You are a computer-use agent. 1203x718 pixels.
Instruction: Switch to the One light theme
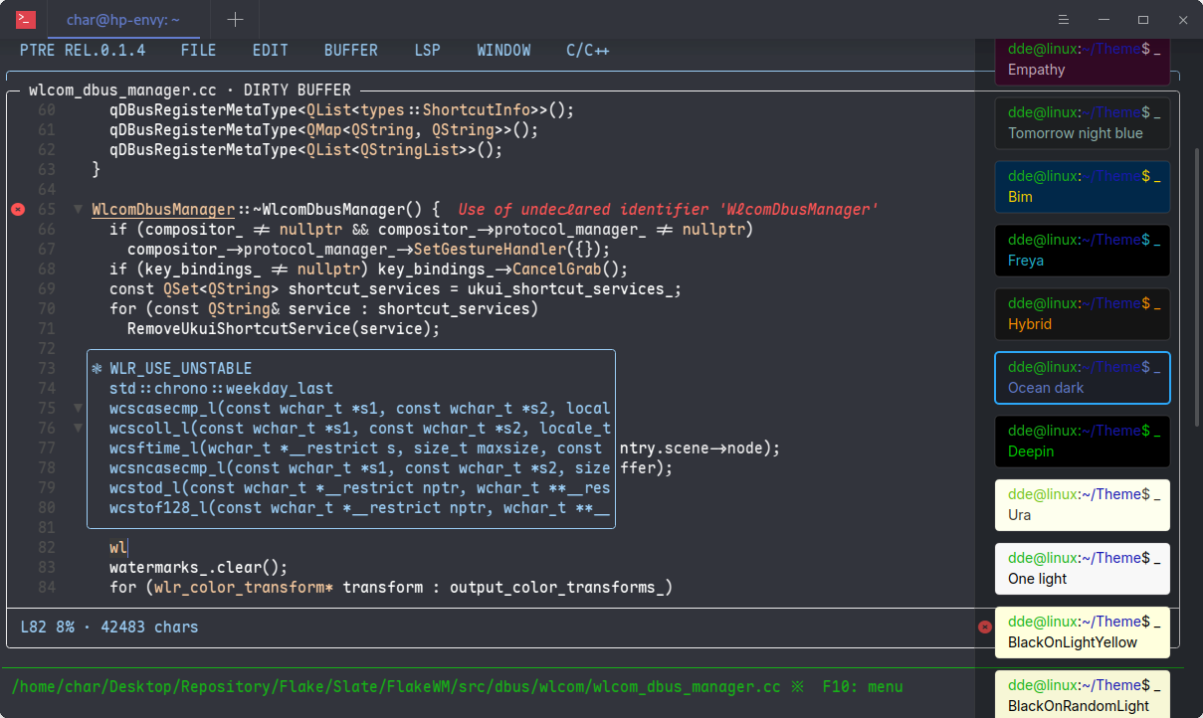pyautogui.click(x=1083, y=569)
